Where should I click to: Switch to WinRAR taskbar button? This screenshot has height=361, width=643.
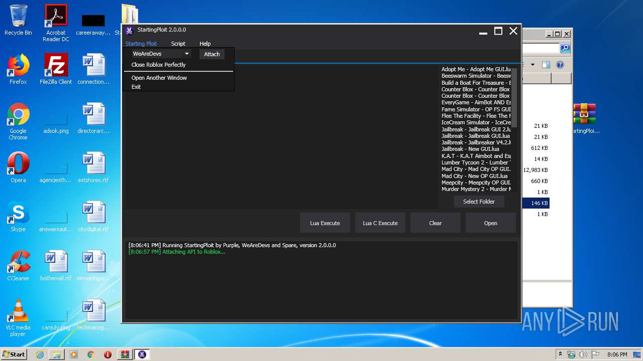(x=125, y=354)
